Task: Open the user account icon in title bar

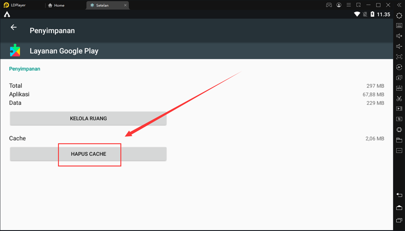Action: [x=338, y=5]
